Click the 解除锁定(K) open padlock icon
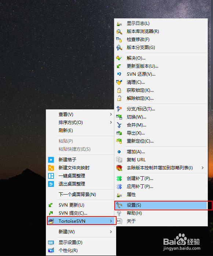 [119, 98]
